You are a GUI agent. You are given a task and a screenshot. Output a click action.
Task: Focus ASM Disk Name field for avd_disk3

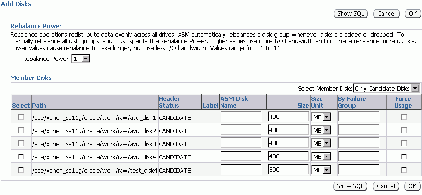[x=241, y=143]
